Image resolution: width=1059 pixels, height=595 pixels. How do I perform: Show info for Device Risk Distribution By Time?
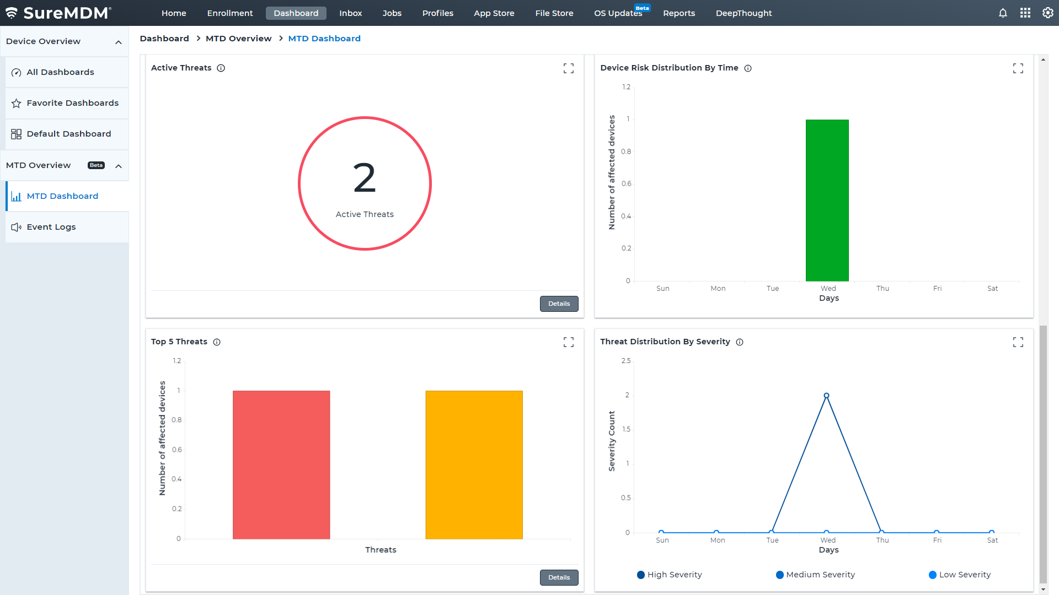748,68
